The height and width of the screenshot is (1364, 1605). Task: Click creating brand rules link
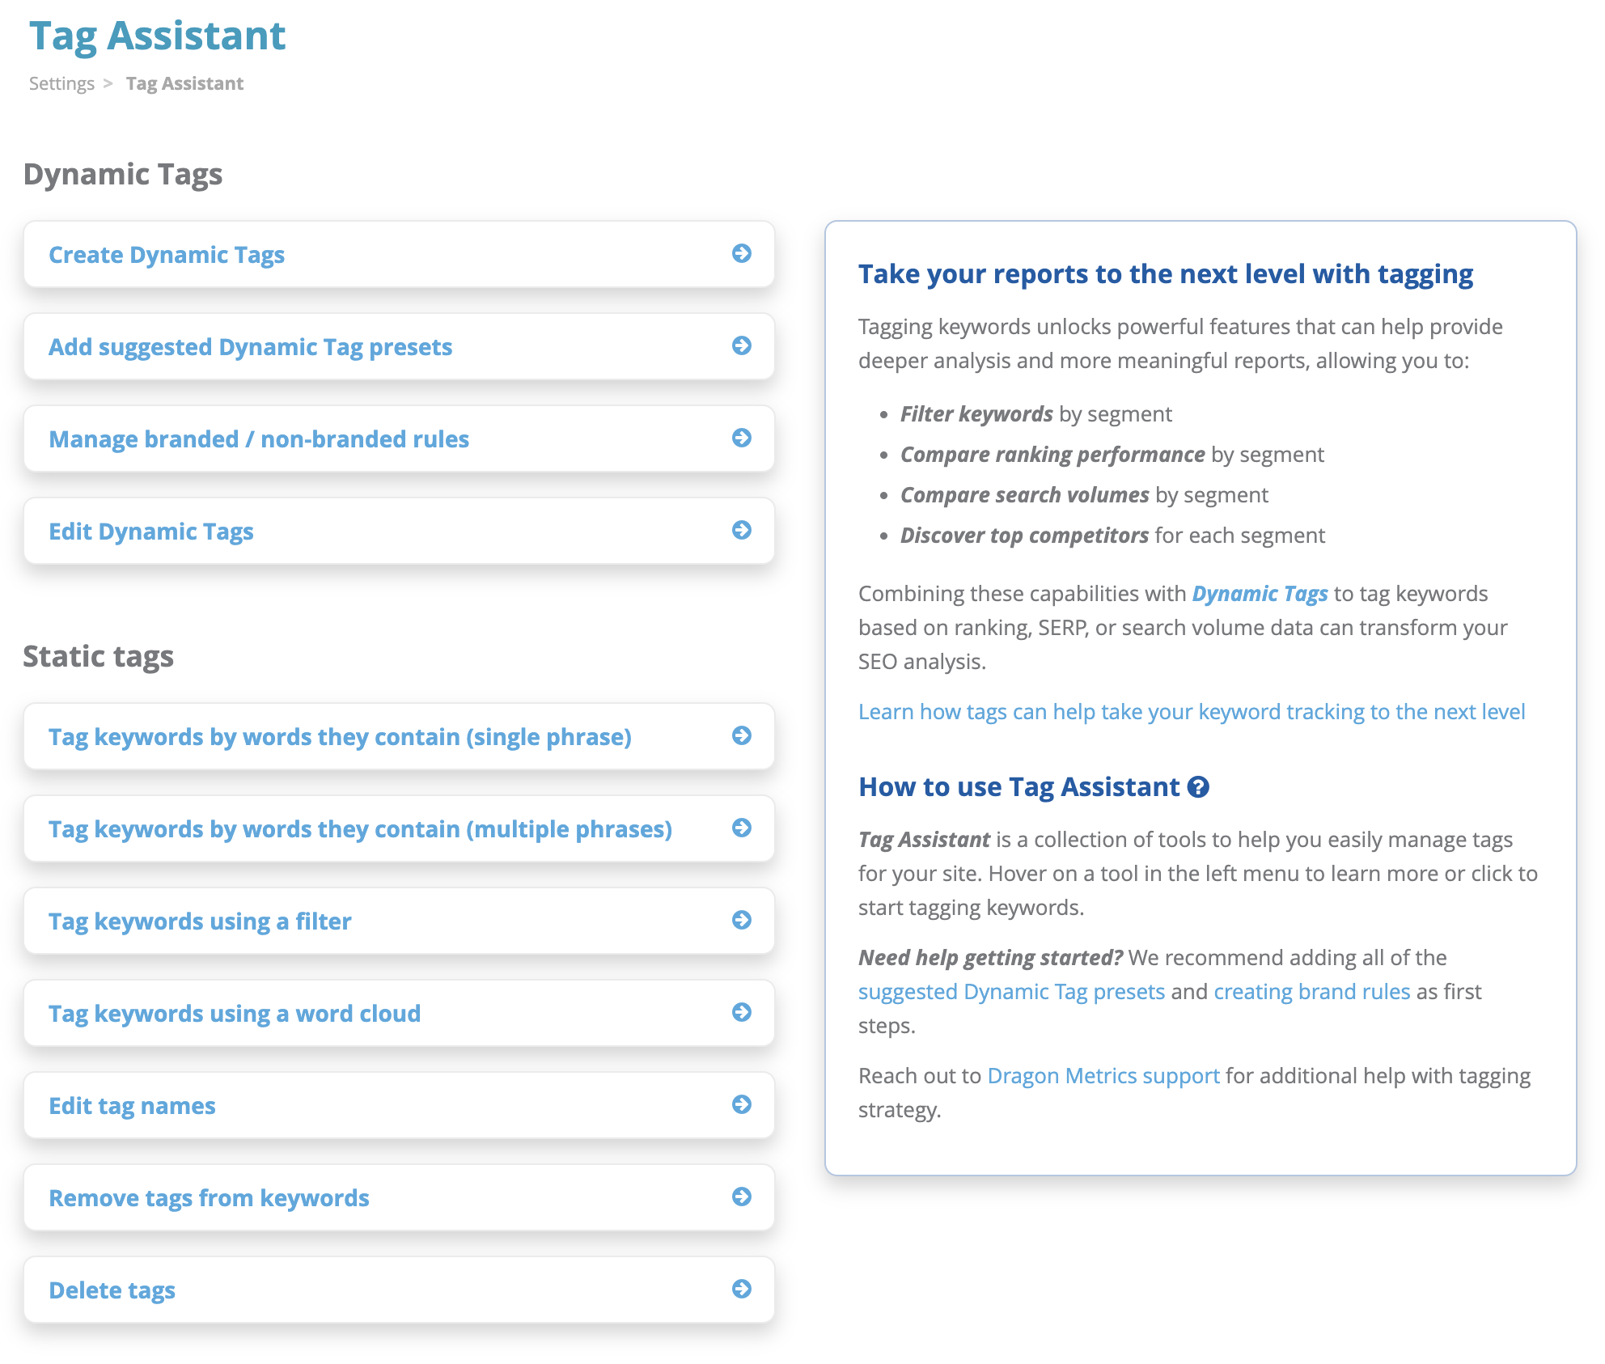(x=1311, y=992)
